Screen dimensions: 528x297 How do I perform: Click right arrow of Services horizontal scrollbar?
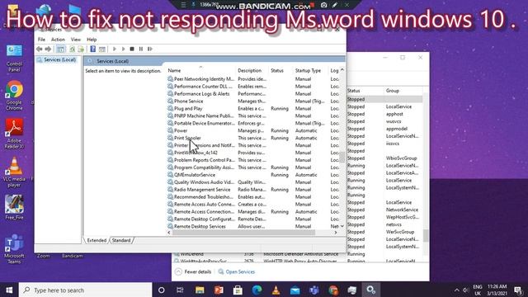coord(336,233)
